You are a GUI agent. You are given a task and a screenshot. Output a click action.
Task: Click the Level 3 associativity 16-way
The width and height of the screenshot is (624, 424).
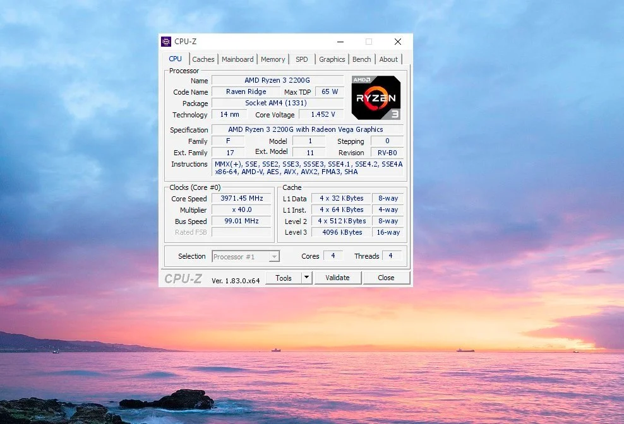(x=388, y=232)
